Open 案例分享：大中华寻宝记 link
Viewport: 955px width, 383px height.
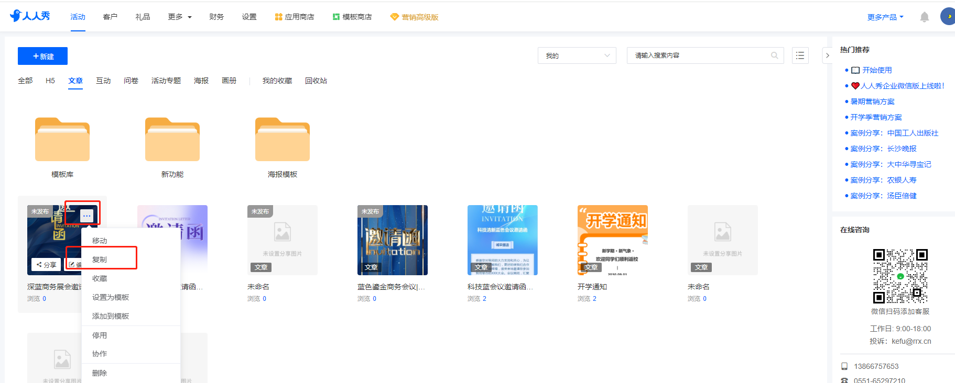point(891,164)
